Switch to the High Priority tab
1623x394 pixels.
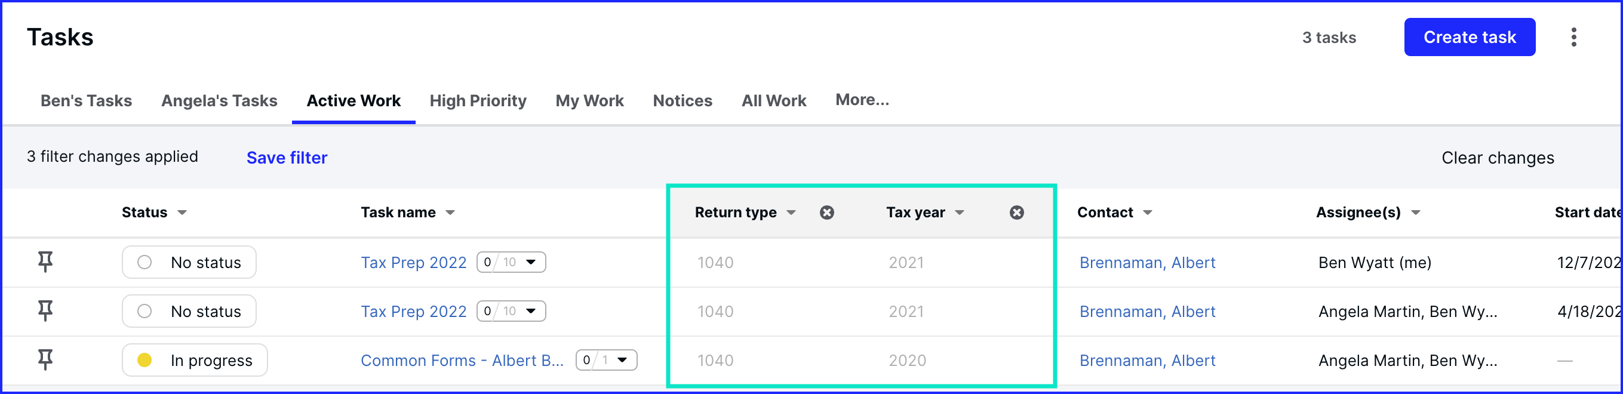pyautogui.click(x=478, y=101)
